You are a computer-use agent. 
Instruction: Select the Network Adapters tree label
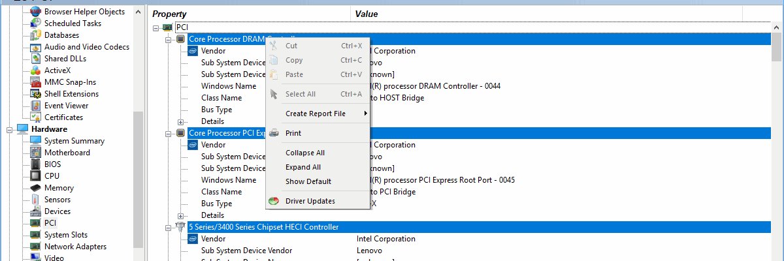(75, 247)
